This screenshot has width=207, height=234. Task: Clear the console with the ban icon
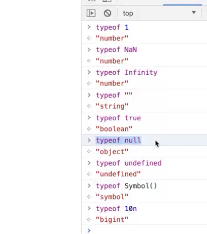[x=108, y=13]
